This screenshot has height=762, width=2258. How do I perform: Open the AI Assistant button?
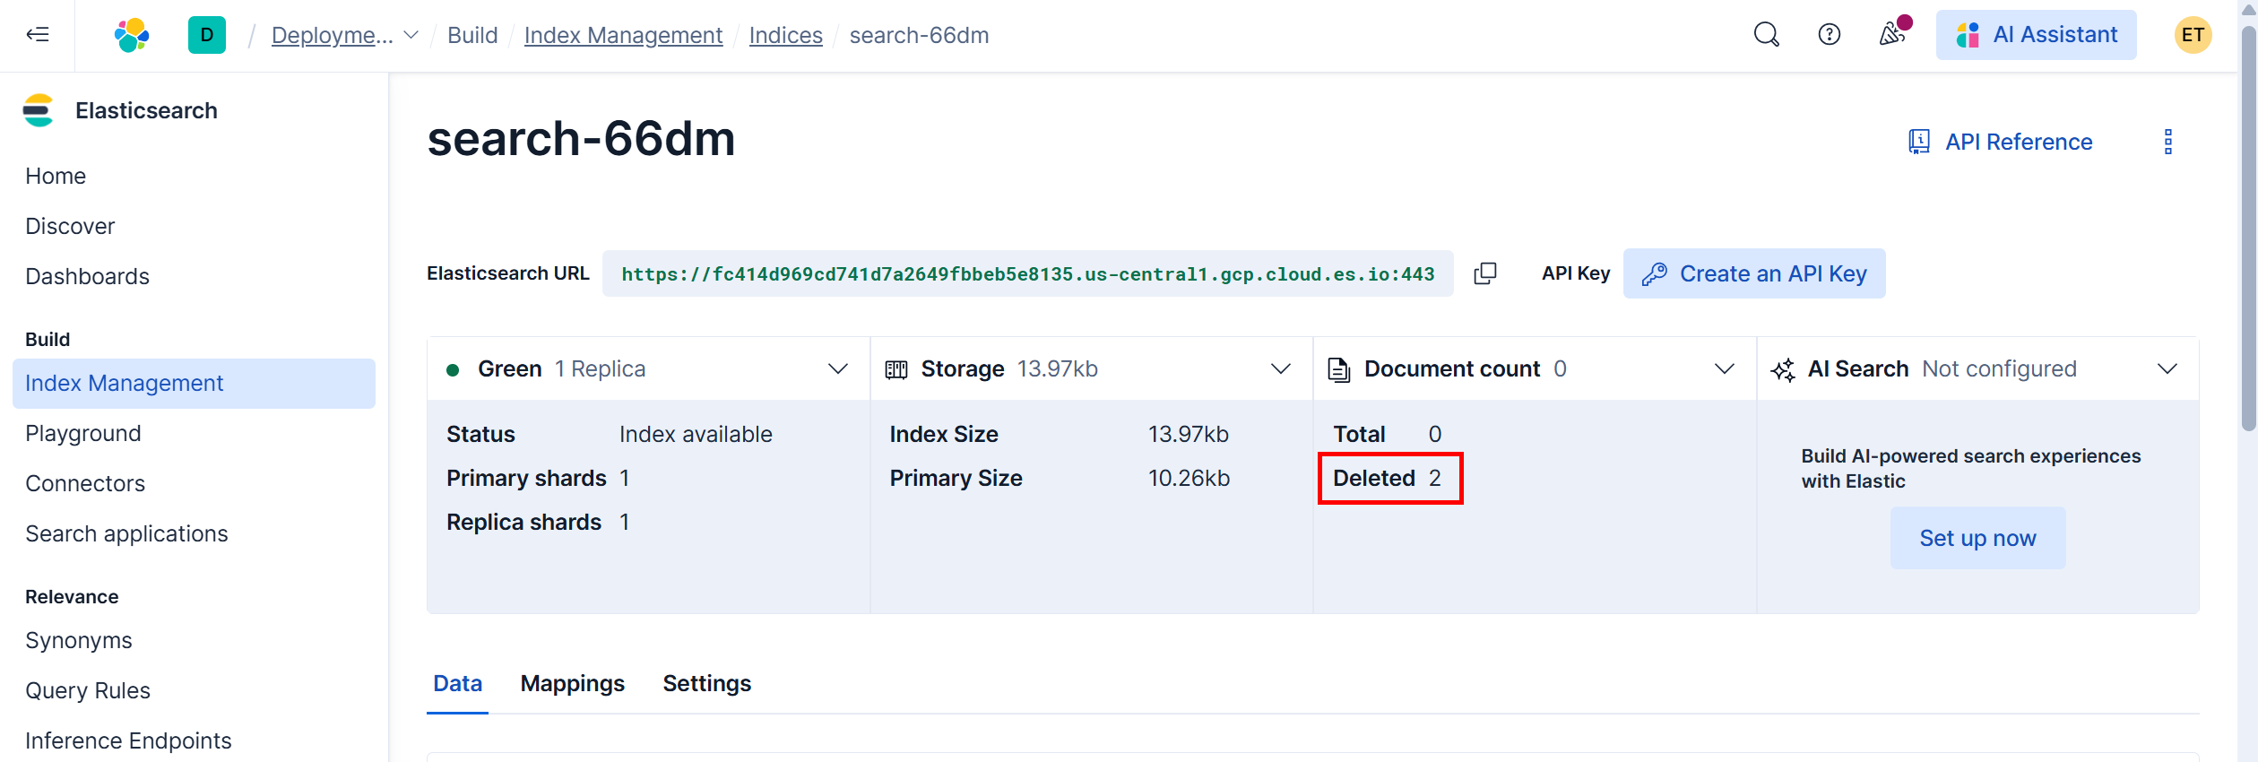[x=2036, y=35]
